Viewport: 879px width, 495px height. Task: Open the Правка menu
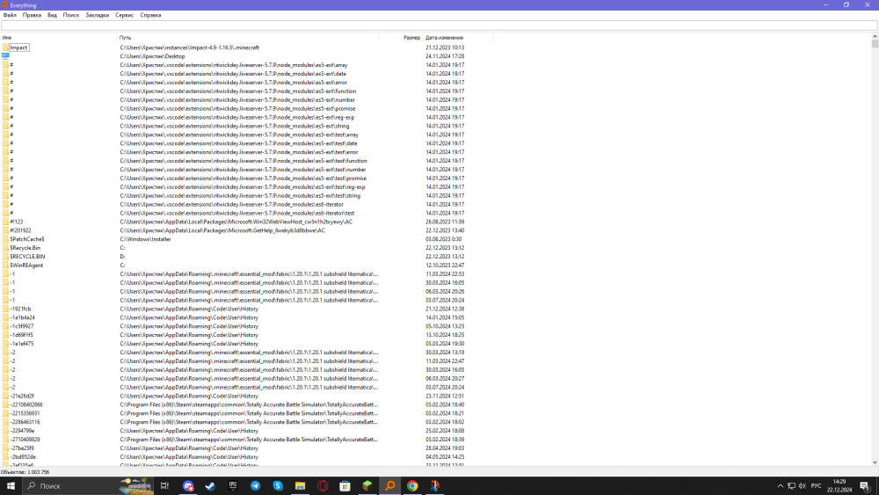coord(32,15)
